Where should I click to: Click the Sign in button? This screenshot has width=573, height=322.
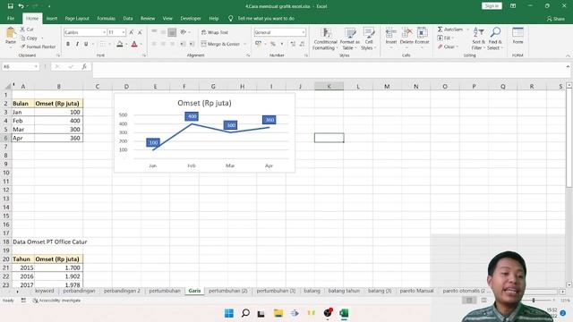(x=492, y=6)
